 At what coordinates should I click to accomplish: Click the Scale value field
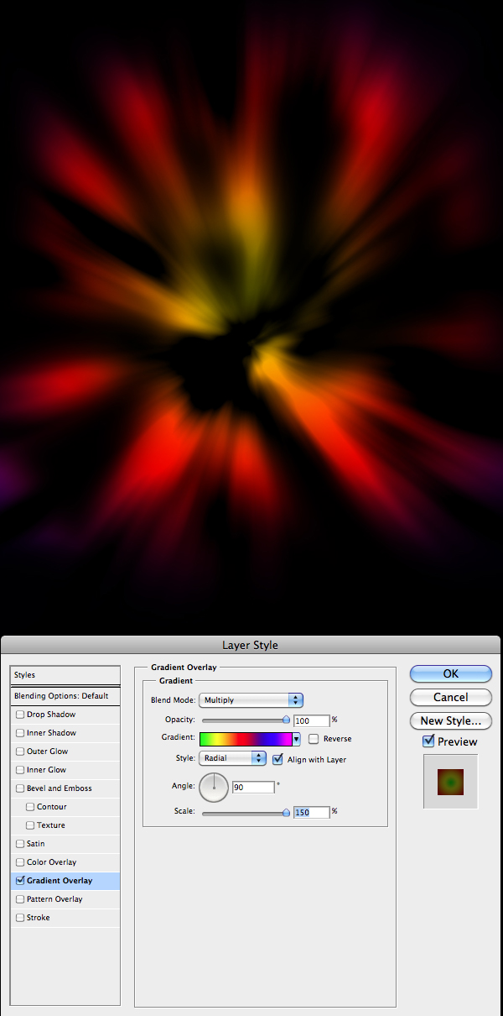311,812
